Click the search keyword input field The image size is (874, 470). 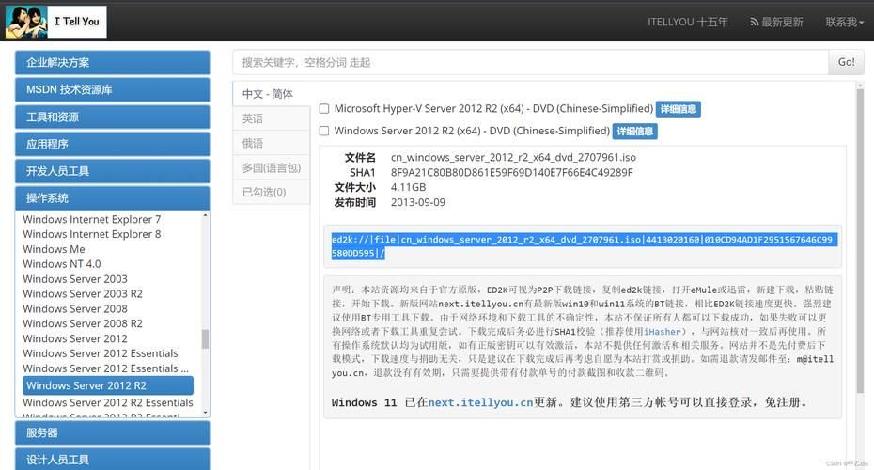coord(530,62)
